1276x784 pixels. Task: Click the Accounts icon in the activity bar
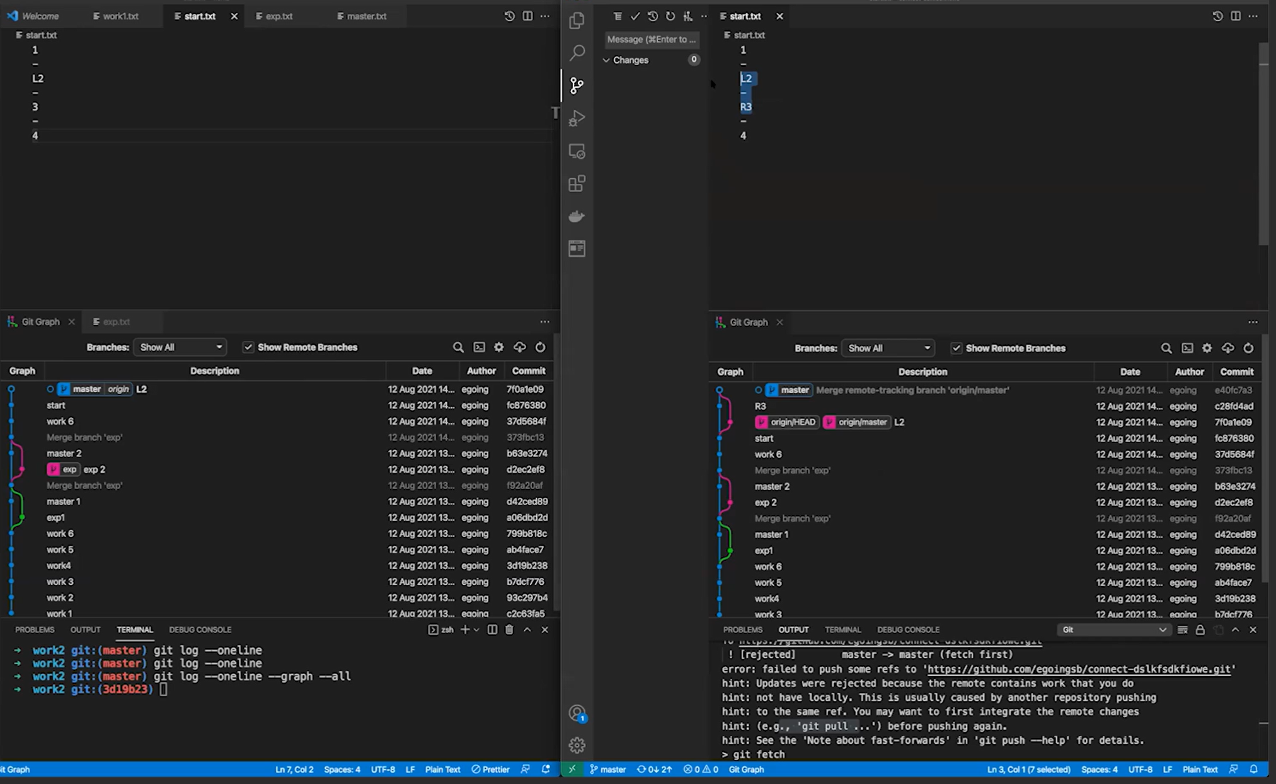tap(577, 712)
